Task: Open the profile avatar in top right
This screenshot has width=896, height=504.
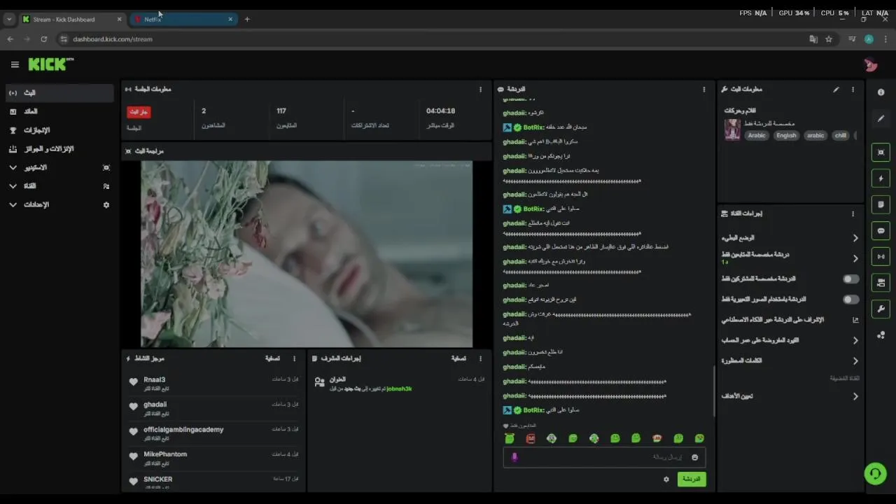Action: pos(871,64)
